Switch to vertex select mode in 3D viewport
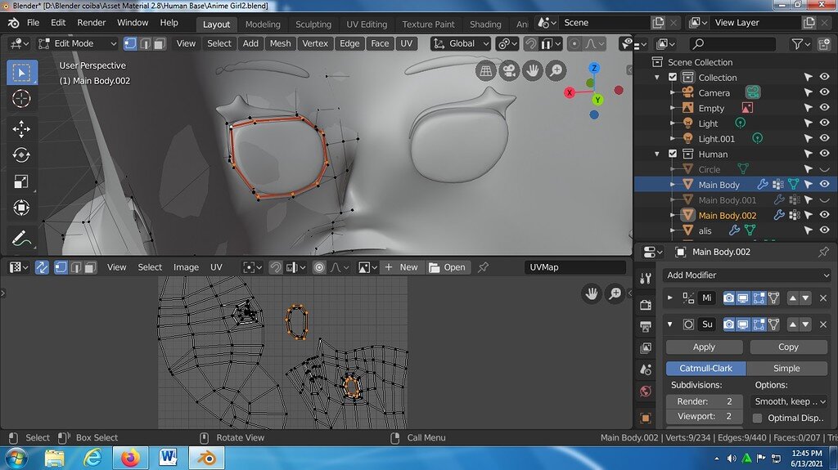 130,43
